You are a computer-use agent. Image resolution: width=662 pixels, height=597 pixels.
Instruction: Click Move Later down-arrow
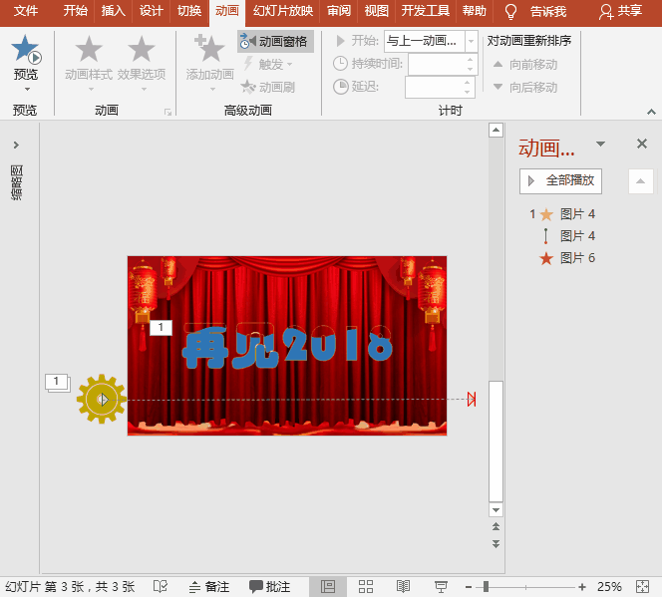click(498, 87)
